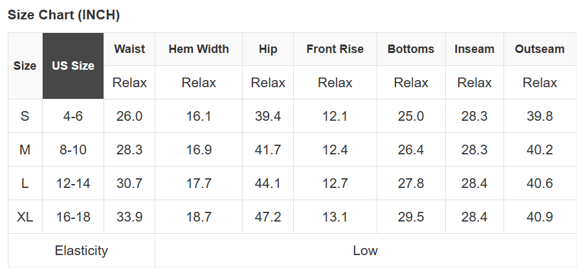Select the 12-14 US size cell
Image resolution: width=585 pixels, height=279 pixels.
(73, 183)
